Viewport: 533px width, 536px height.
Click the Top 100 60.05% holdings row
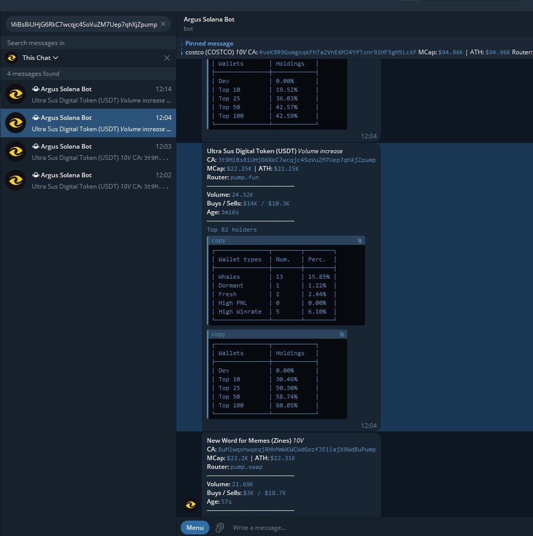tap(265, 405)
